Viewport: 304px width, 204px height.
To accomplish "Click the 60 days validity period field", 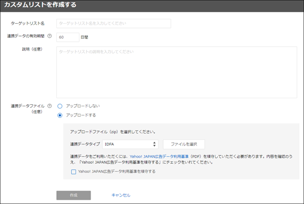I will tap(68, 37).
